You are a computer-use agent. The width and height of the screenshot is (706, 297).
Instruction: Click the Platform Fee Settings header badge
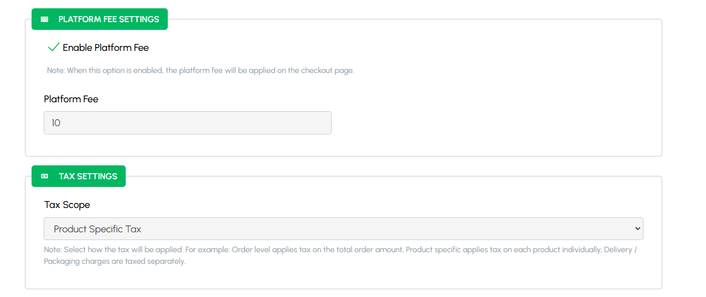[x=99, y=19]
